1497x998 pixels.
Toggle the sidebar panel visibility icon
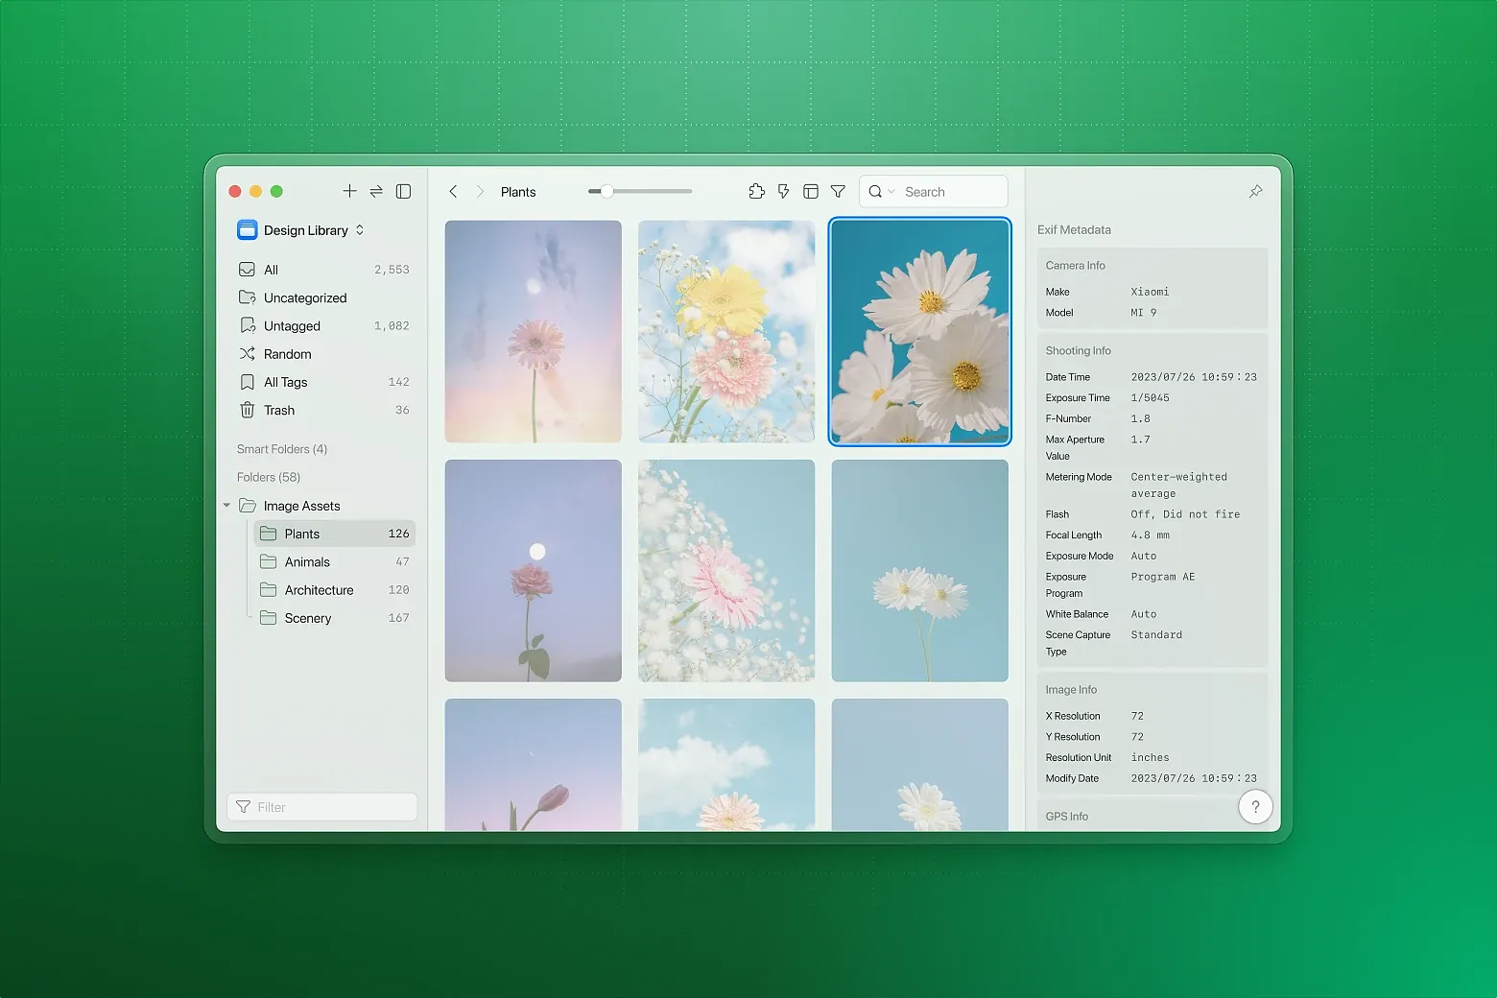tap(404, 191)
